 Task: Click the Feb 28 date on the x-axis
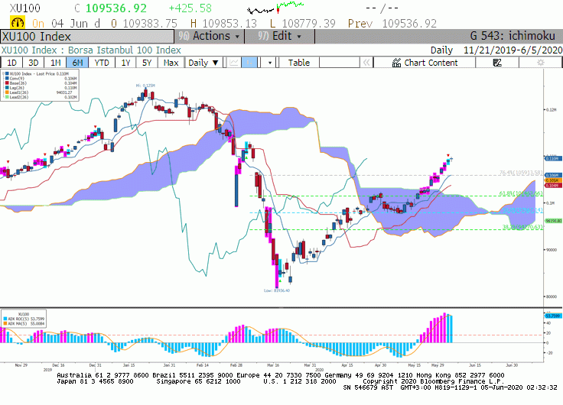click(236, 365)
